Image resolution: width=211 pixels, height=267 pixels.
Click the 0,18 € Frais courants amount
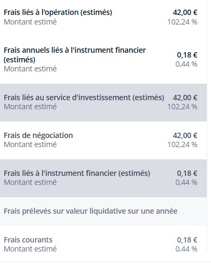tap(187, 240)
